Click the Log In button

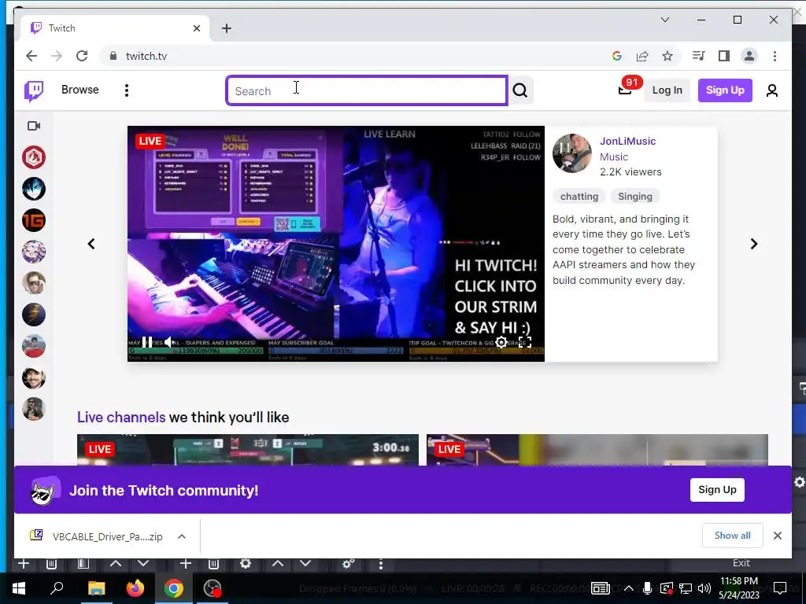coord(667,90)
